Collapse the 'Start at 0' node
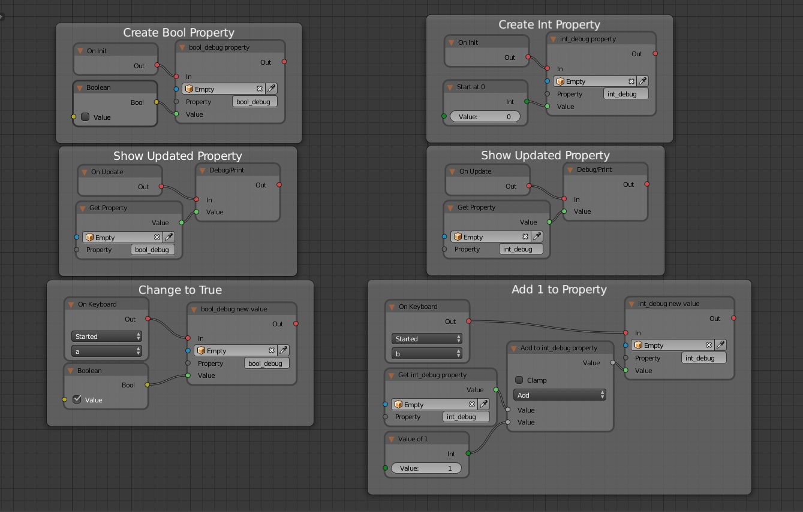 [450, 87]
